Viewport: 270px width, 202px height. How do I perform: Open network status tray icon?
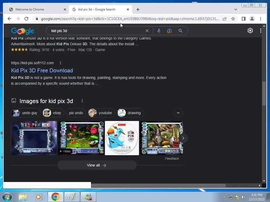click(x=231, y=197)
